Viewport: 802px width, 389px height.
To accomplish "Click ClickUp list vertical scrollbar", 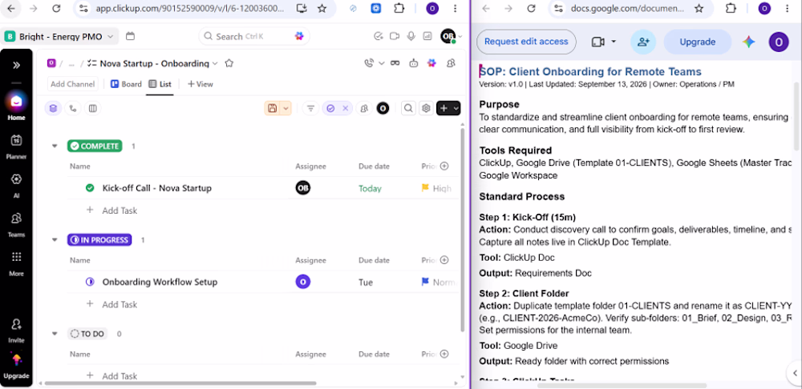I will (x=463, y=230).
